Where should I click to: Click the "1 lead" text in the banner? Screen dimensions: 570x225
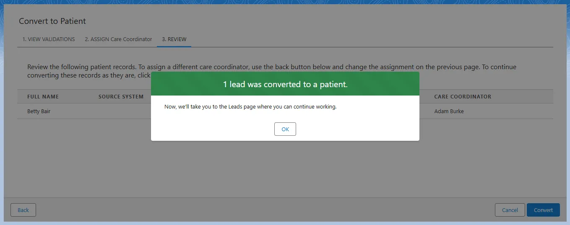[234, 84]
